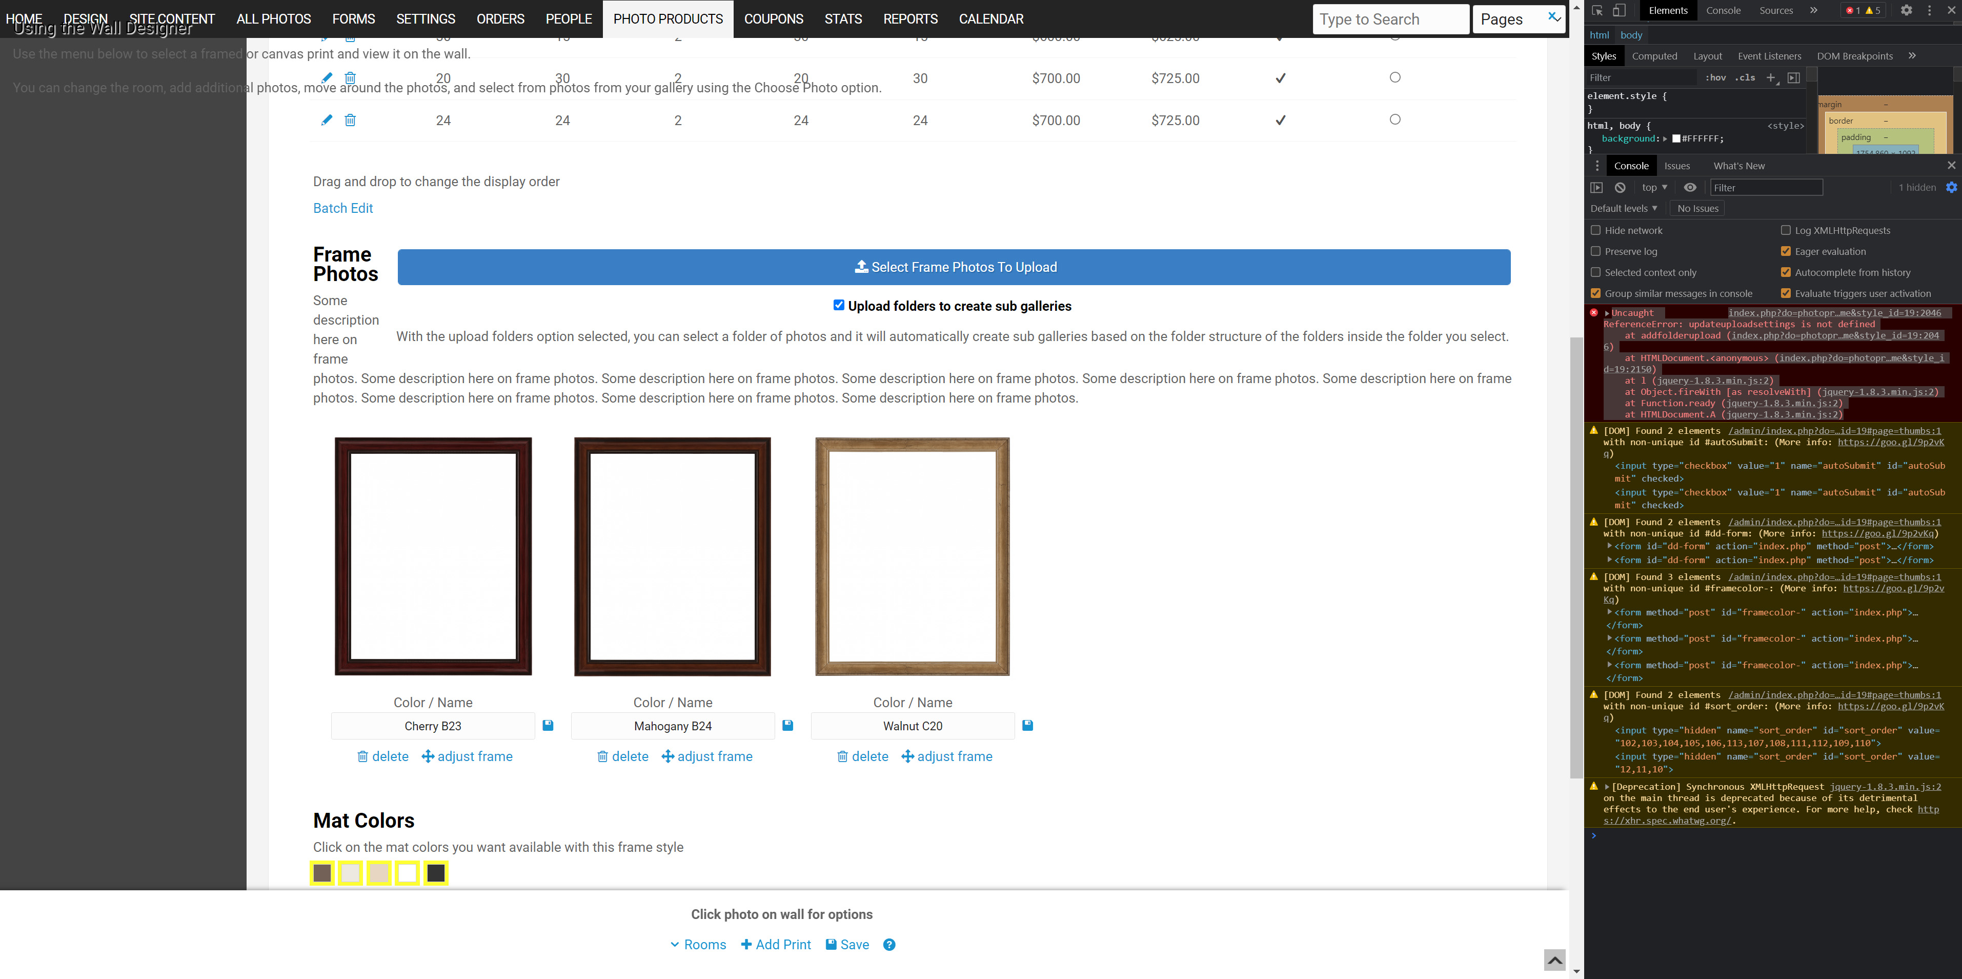Clear the console
Screen dimensions: 1962x979
click(x=1620, y=187)
